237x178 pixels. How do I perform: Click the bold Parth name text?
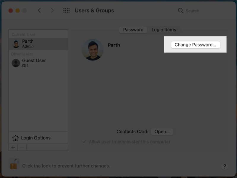[x=114, y=45]
